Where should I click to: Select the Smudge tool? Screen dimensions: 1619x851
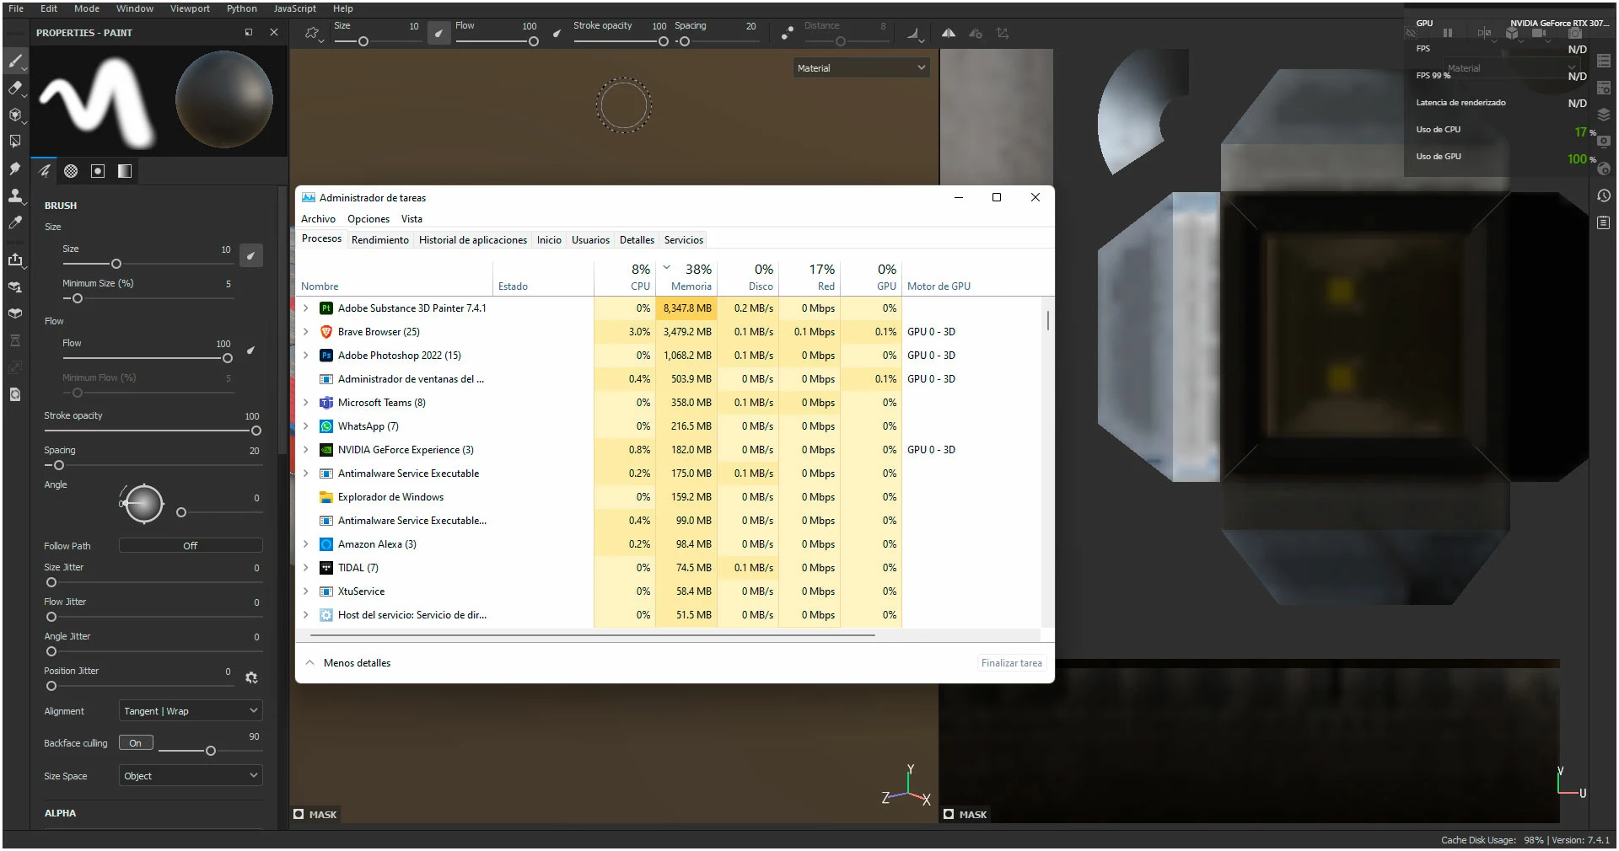pos(15,169)
